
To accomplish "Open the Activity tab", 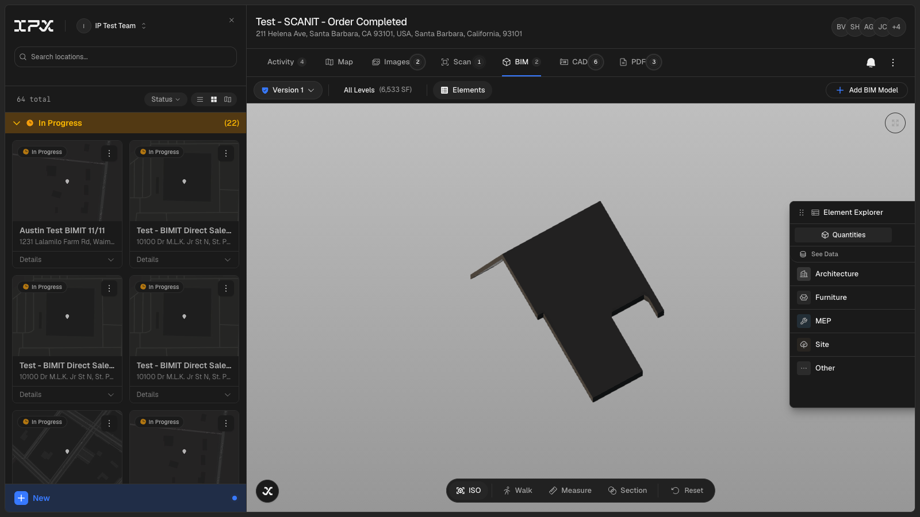I will pyautogui.click(x=286, y=62).
